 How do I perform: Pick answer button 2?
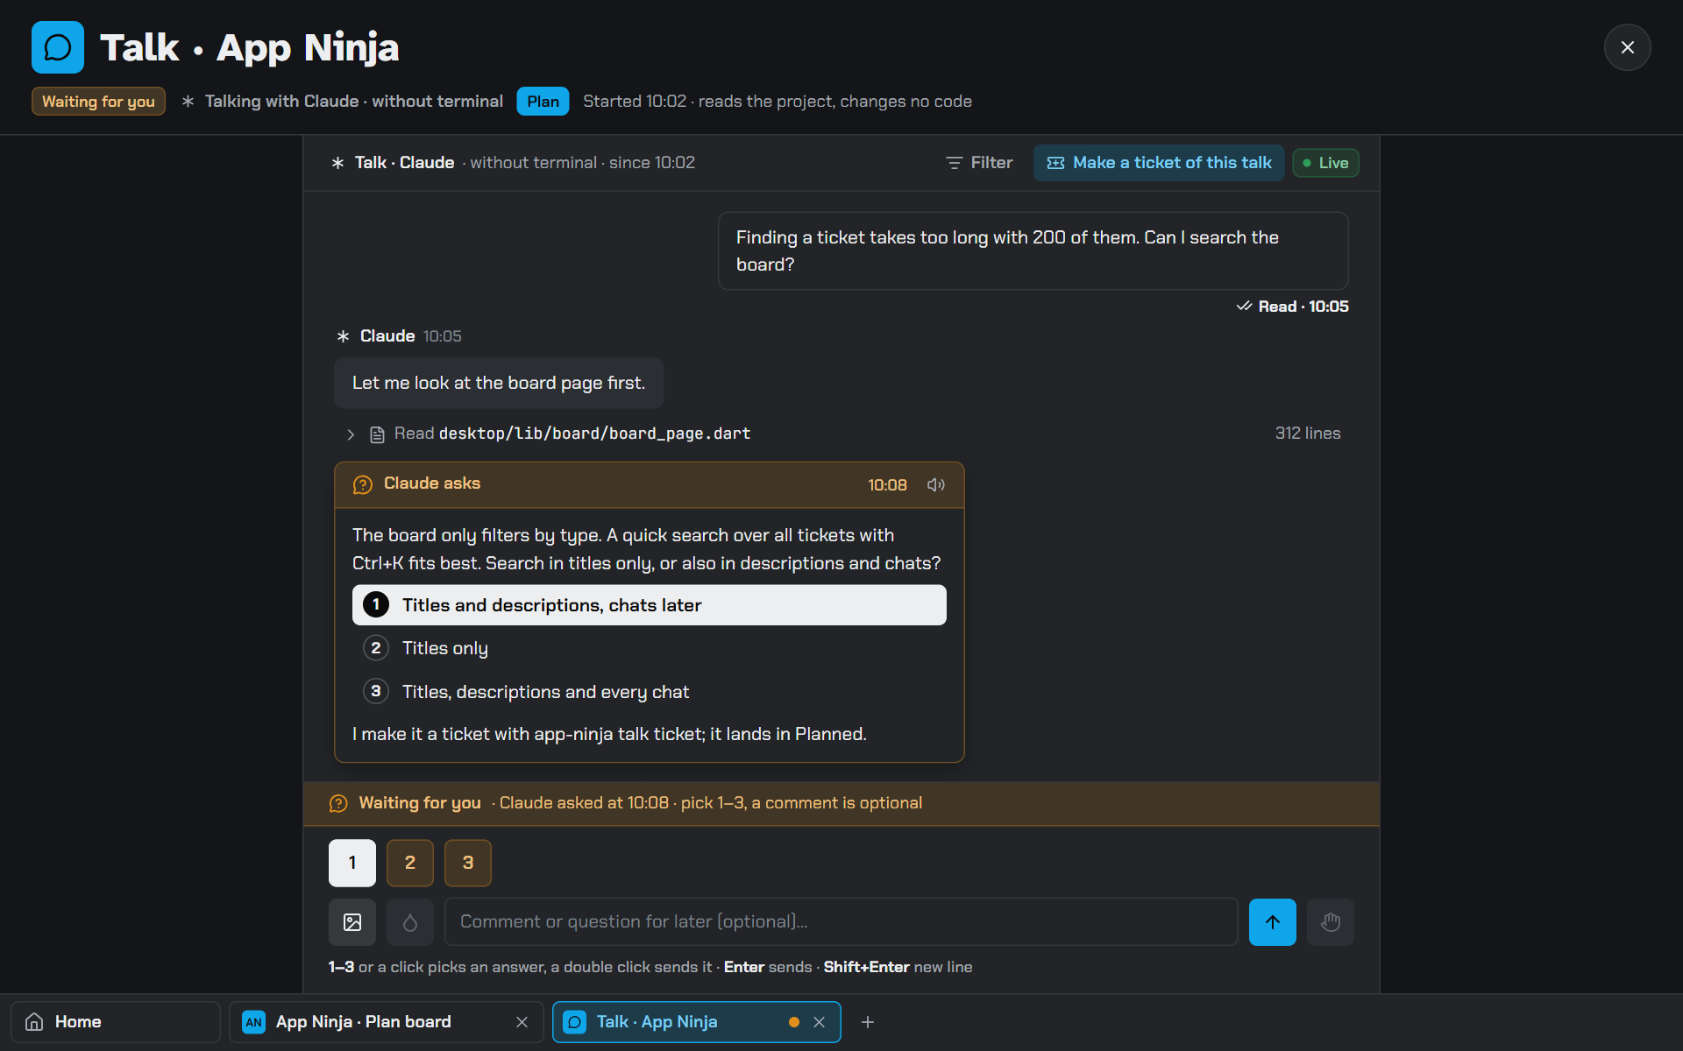coord(410,864)
